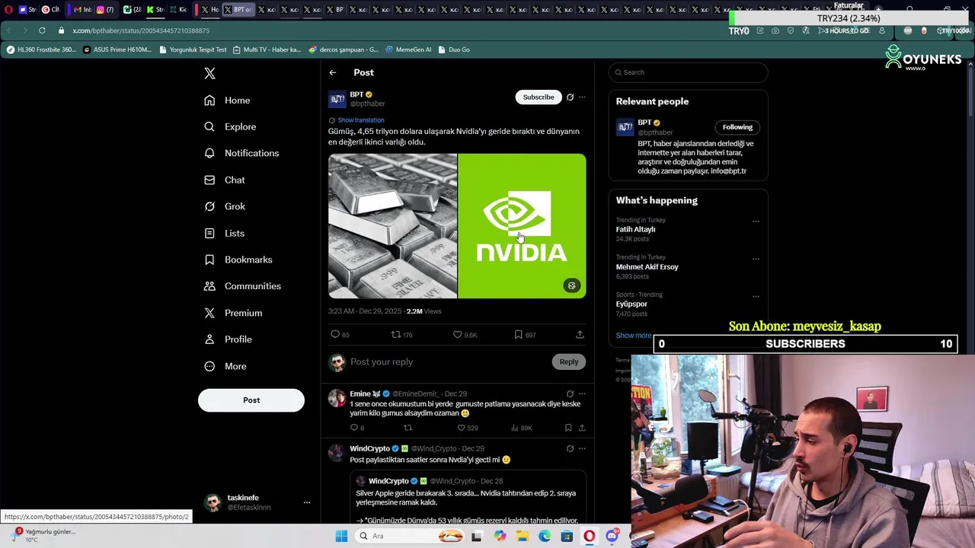Show more trends
Viewport: 975px width, 548px height.
634,336
